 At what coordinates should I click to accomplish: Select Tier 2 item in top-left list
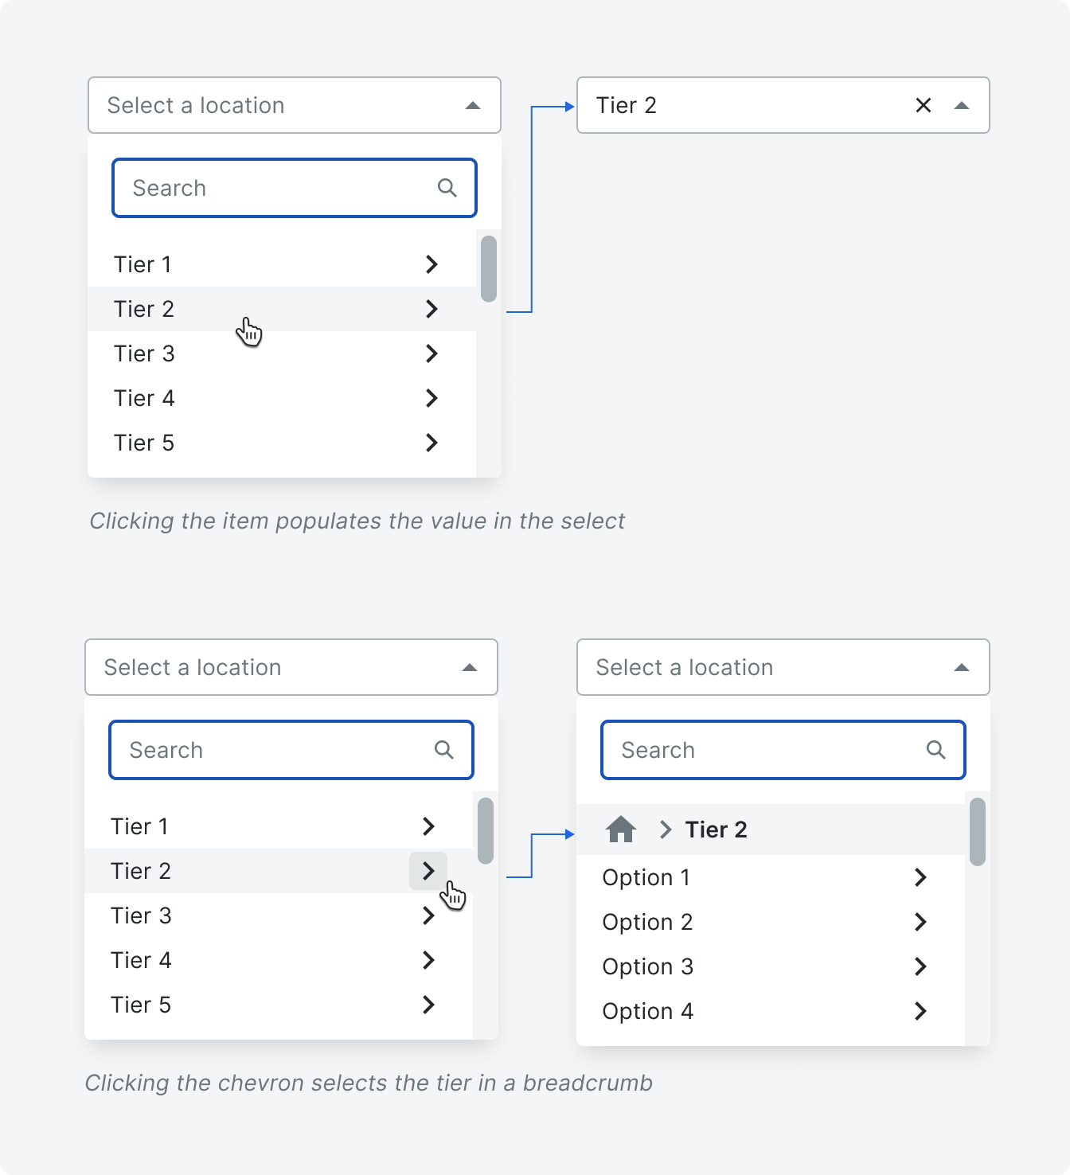(x=282, y=309)
